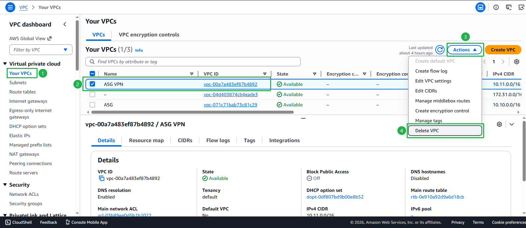Open Console Mobile App link
Screen dimensions: 526x228
(x=86, y=222)
